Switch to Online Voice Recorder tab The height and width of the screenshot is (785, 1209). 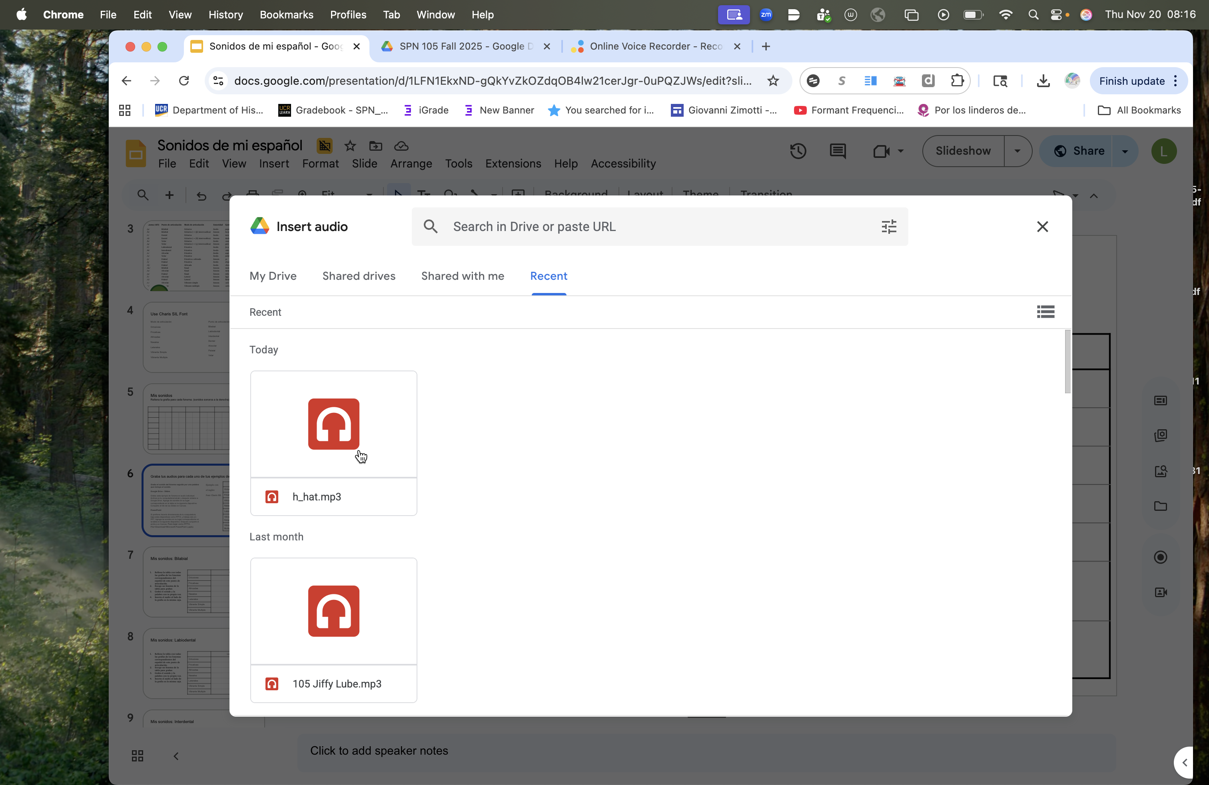[656, 46]
